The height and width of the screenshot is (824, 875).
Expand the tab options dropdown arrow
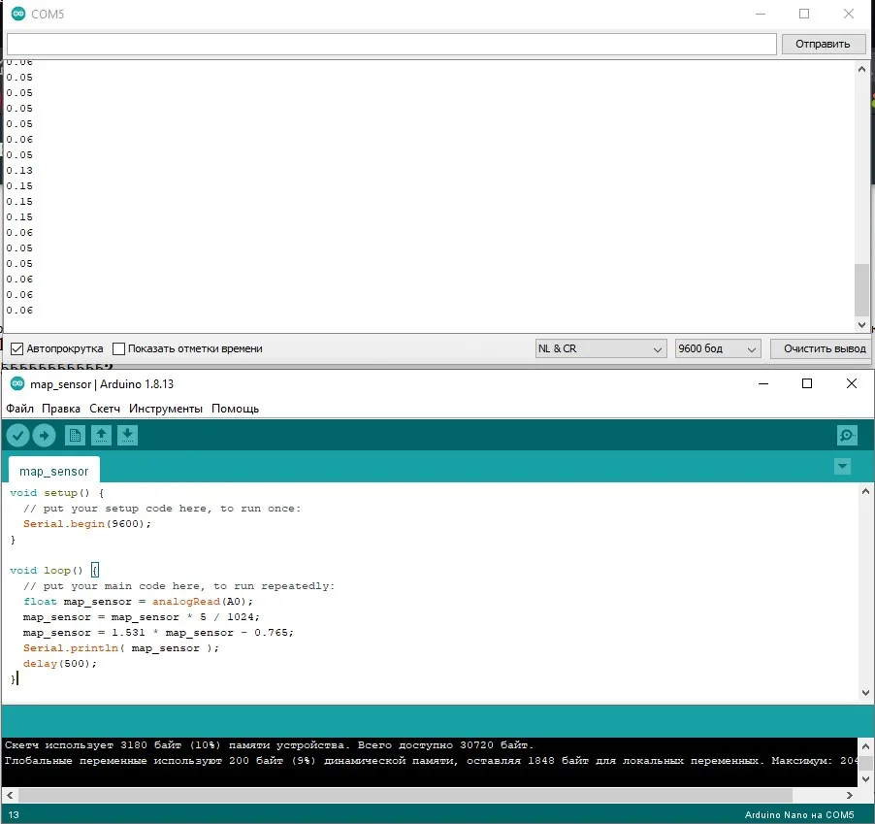(x=842, y=467)
